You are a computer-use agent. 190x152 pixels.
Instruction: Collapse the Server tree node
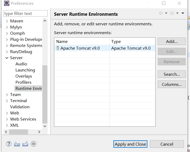click(7, 58)
